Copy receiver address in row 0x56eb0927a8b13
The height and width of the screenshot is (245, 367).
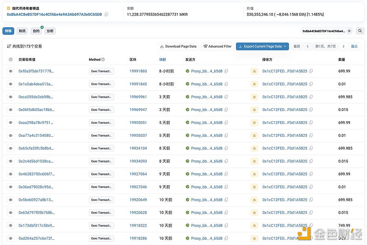coord(311,200)
